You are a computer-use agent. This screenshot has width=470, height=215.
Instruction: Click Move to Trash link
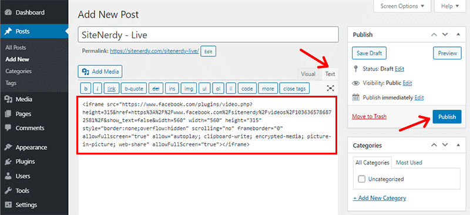click(x=370, y=116)
